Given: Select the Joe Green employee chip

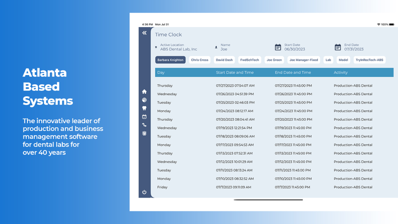Looking at the screenshot, I should click(274, 60).
